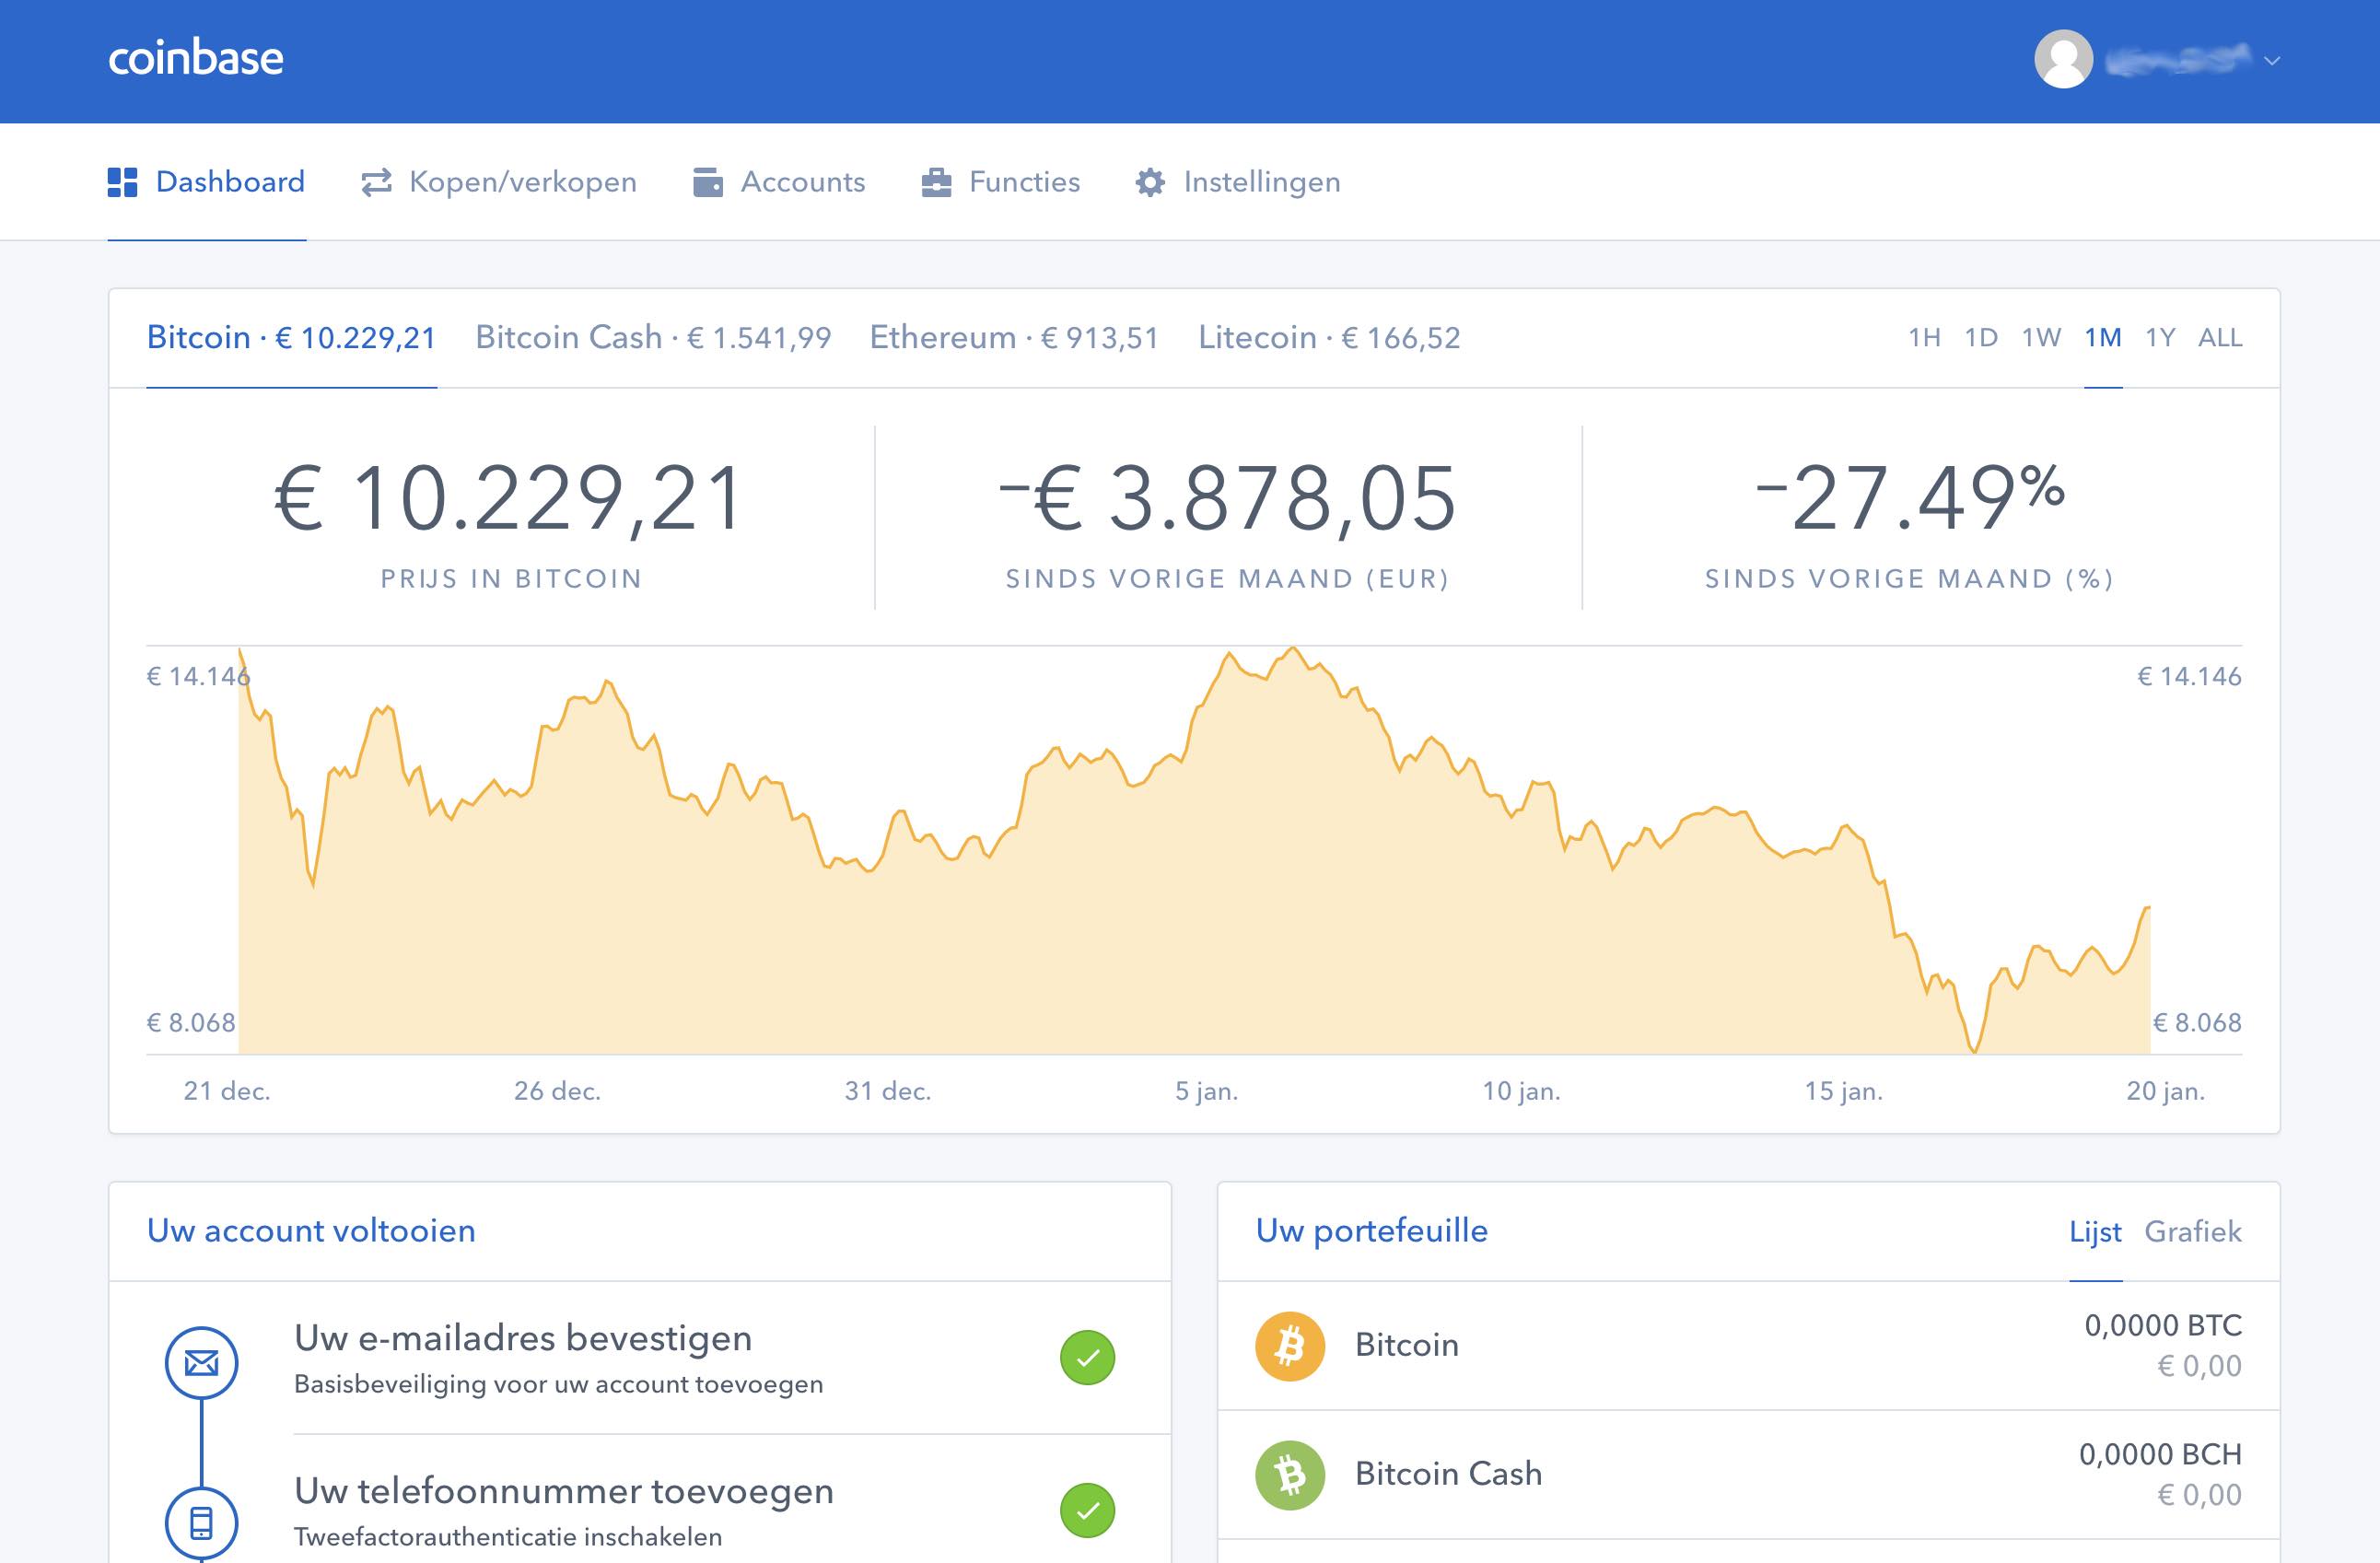
Task: Open the Bitcoin portfolio row
Action: 1749,1346
